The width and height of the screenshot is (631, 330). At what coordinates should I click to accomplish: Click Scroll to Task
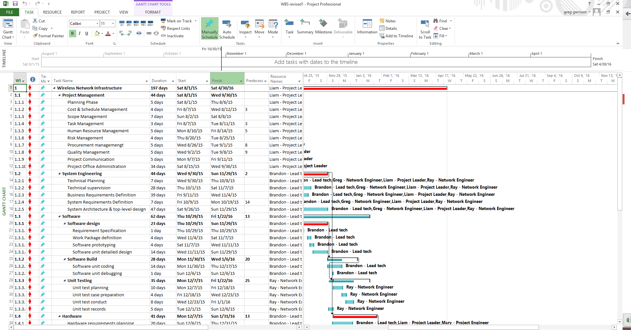[x=425, y=29]
